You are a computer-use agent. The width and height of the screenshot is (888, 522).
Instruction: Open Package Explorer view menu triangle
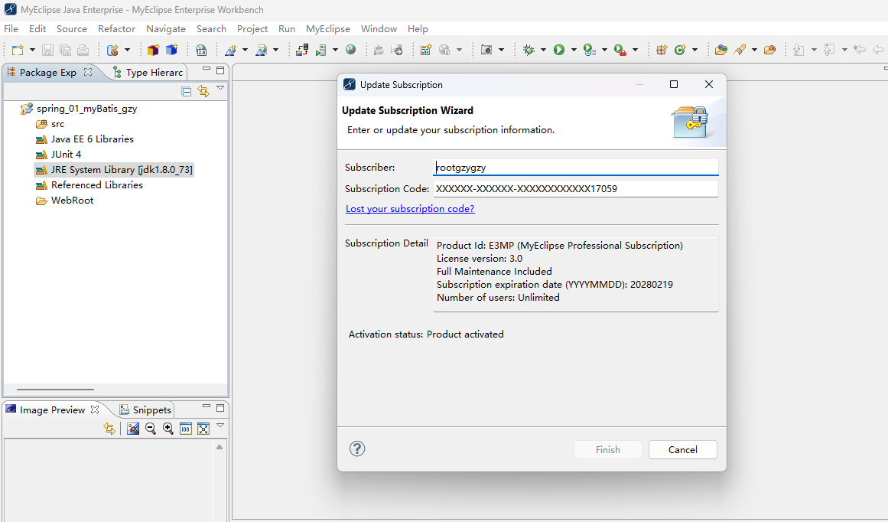pos(220,89)
